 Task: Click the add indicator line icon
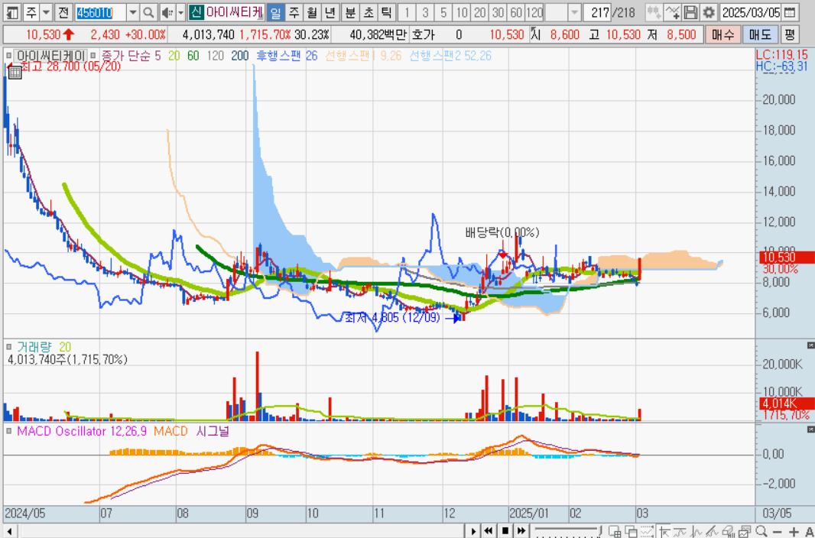coord(673,12)
